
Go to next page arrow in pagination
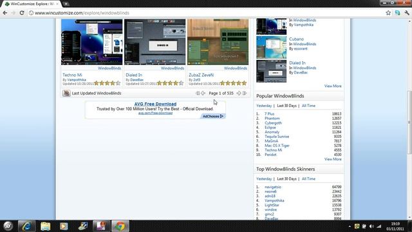coord(239,93)
